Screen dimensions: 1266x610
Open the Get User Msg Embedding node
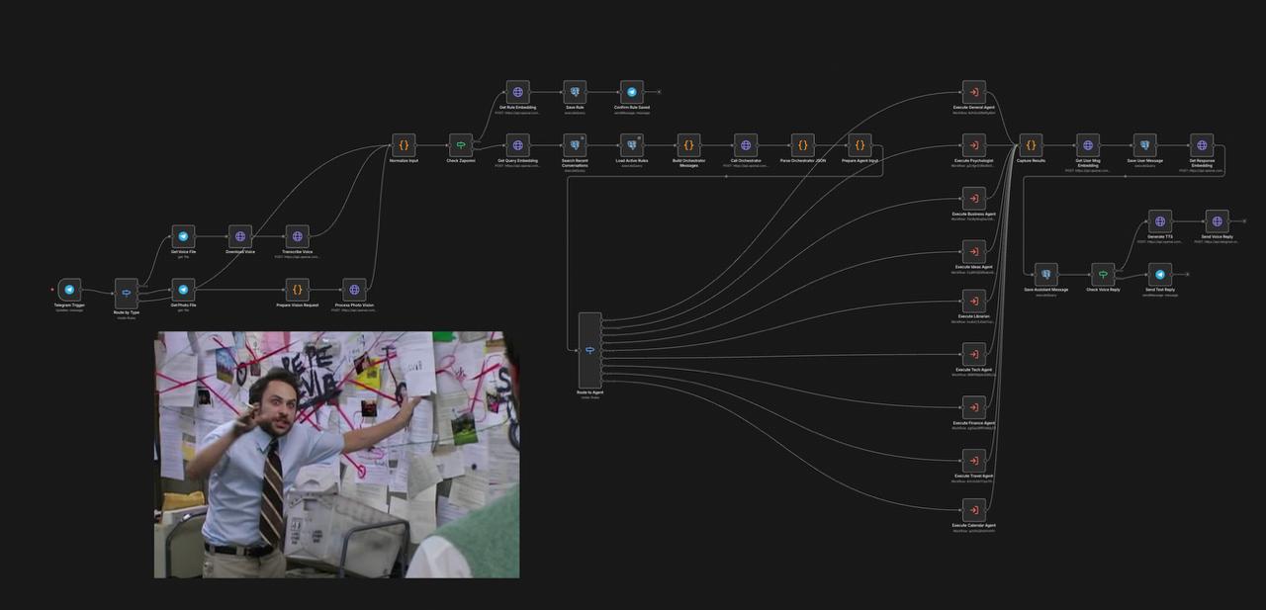[x=1088, y=145]
